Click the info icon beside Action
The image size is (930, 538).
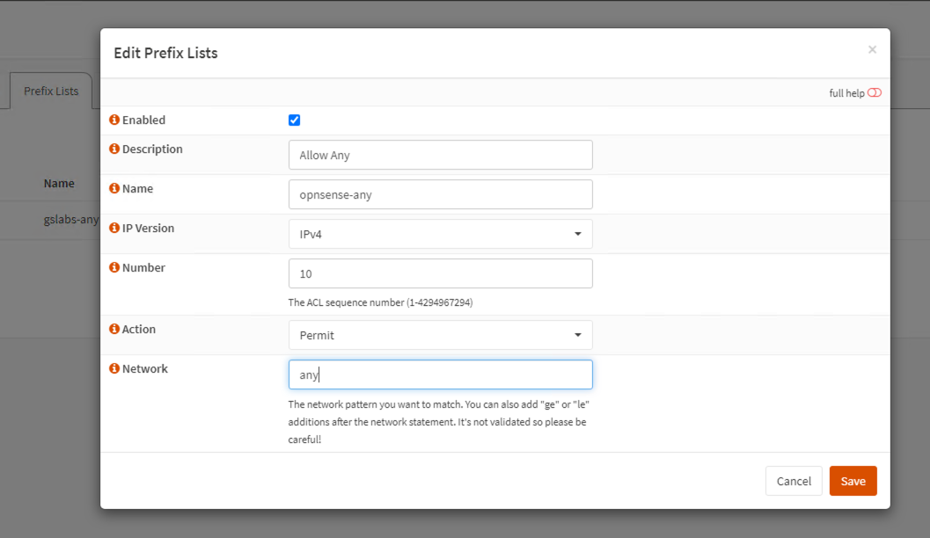[x=114, y=329]
